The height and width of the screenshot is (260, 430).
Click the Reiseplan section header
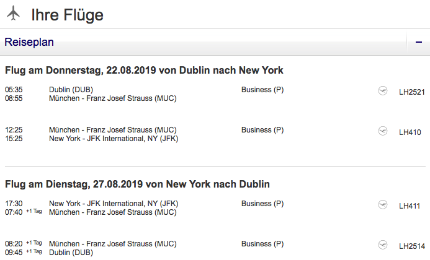pyautogui.click(x=29, y=43)
